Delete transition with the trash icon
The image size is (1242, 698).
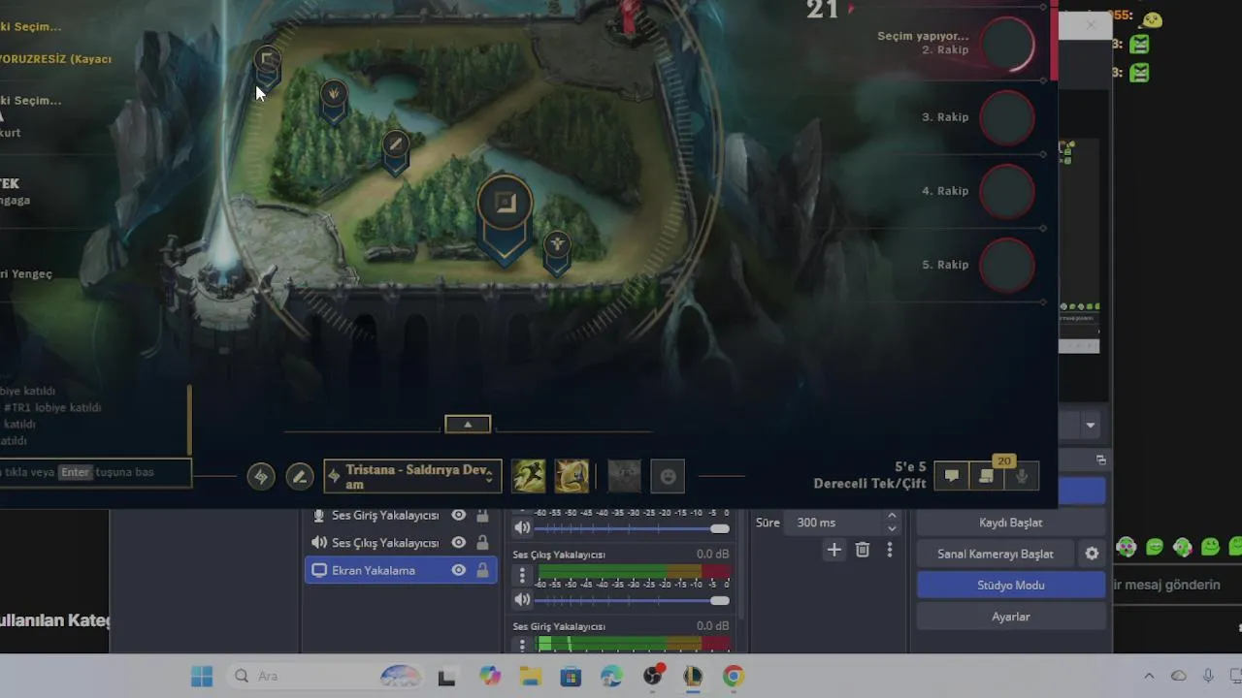pos(863,550)
